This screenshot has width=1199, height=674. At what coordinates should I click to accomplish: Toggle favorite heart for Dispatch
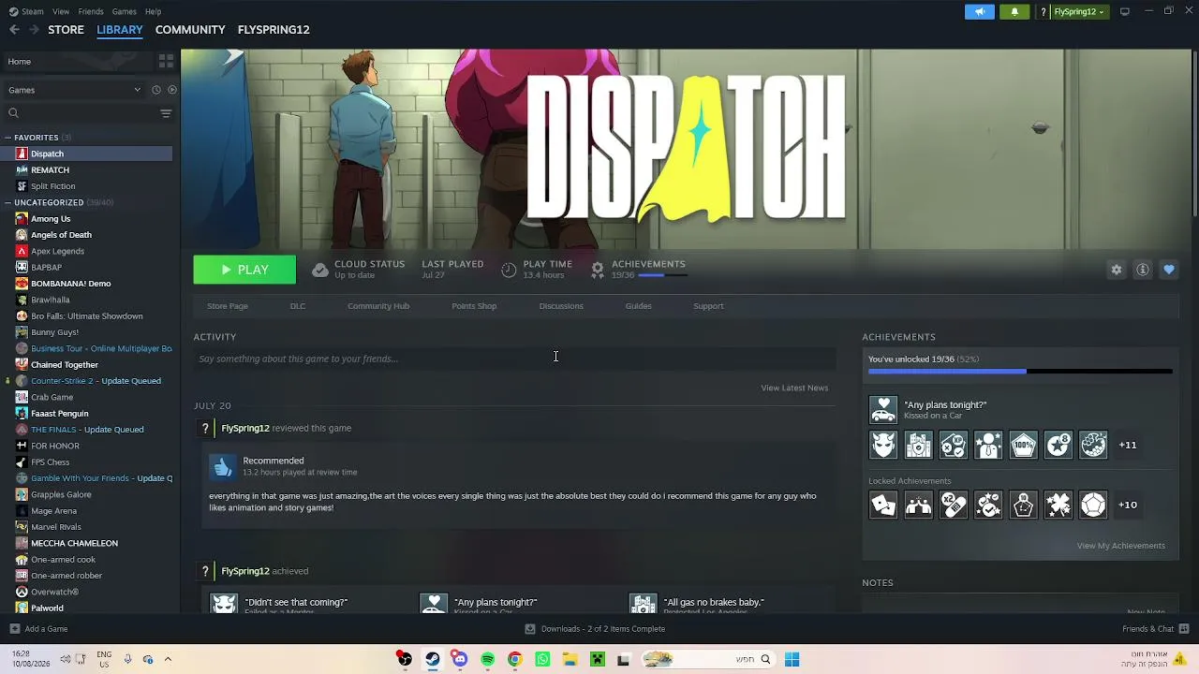pos(1169,270)
